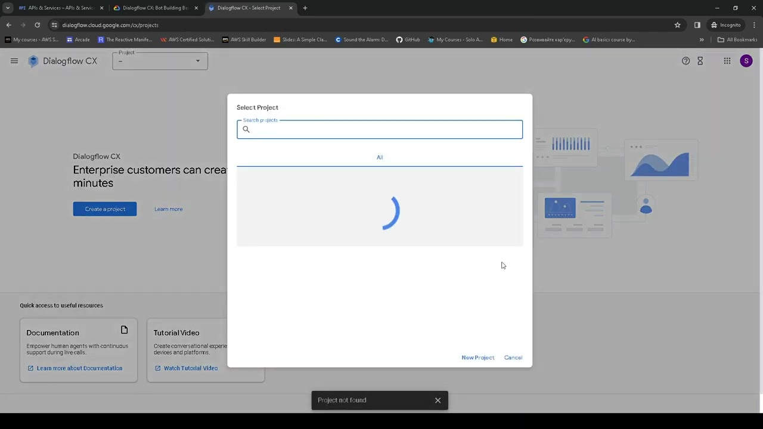The image size is (763, 429).
Task: Click the Documentation card title
Action: click(x=52, y=332)
